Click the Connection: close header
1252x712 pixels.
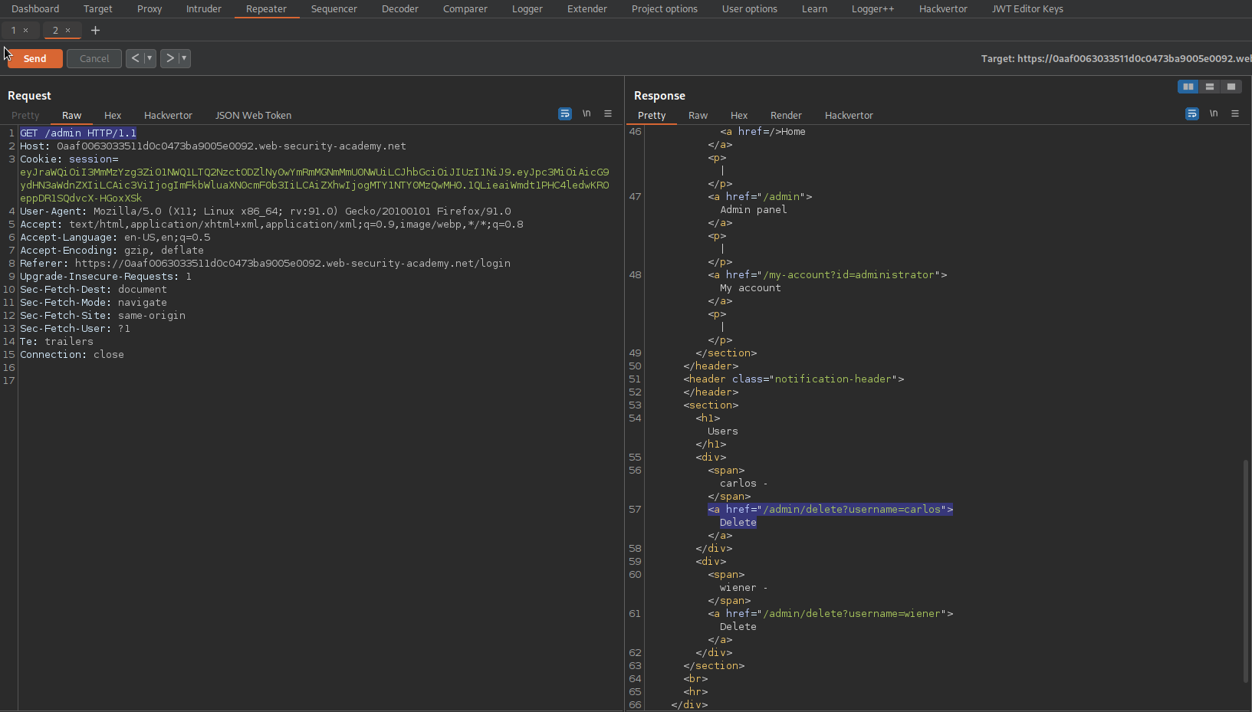point(72,355)
